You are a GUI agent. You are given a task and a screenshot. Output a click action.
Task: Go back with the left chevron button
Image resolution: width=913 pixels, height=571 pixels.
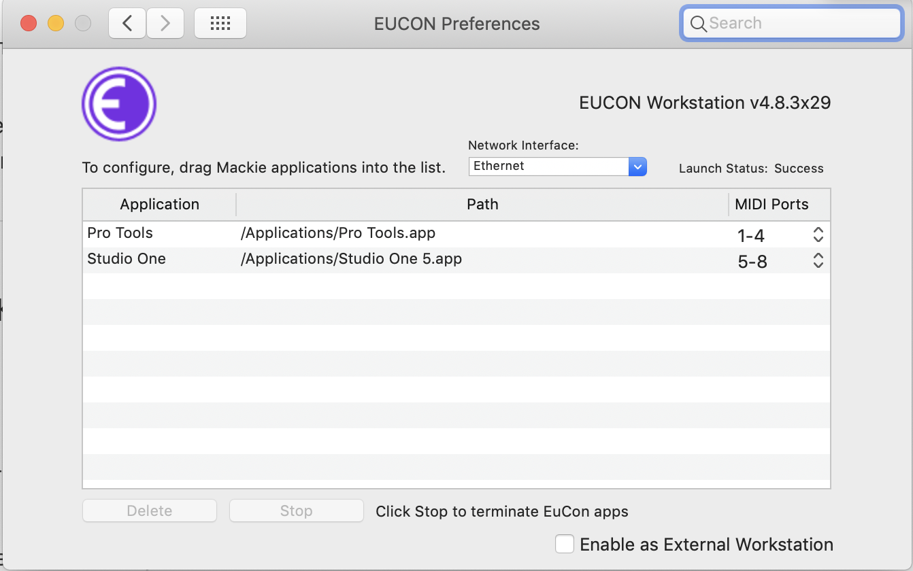(x=127, y=24)
